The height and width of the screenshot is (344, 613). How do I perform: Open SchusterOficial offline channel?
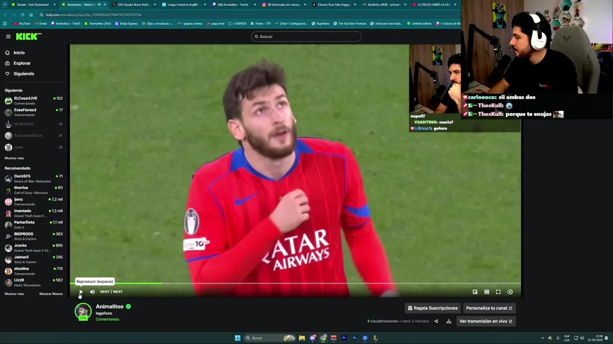click(34, 135)
